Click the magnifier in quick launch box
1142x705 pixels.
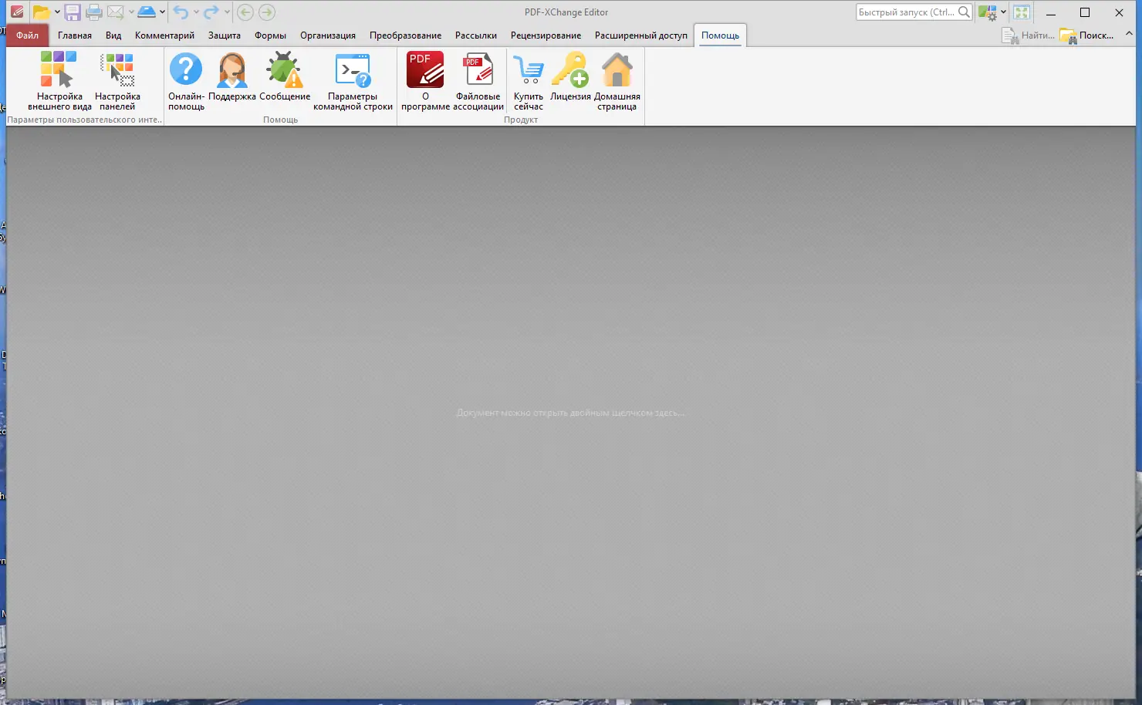(964, 12)
